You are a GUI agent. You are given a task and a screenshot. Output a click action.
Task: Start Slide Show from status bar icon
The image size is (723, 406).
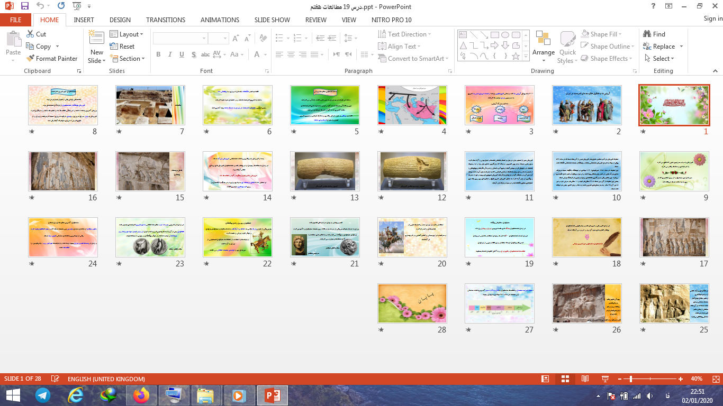pyautogui.click(x=605, y=379)
